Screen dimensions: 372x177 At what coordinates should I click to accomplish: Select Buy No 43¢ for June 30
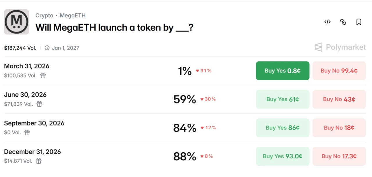pyautogui.click(x=339, y=99)
